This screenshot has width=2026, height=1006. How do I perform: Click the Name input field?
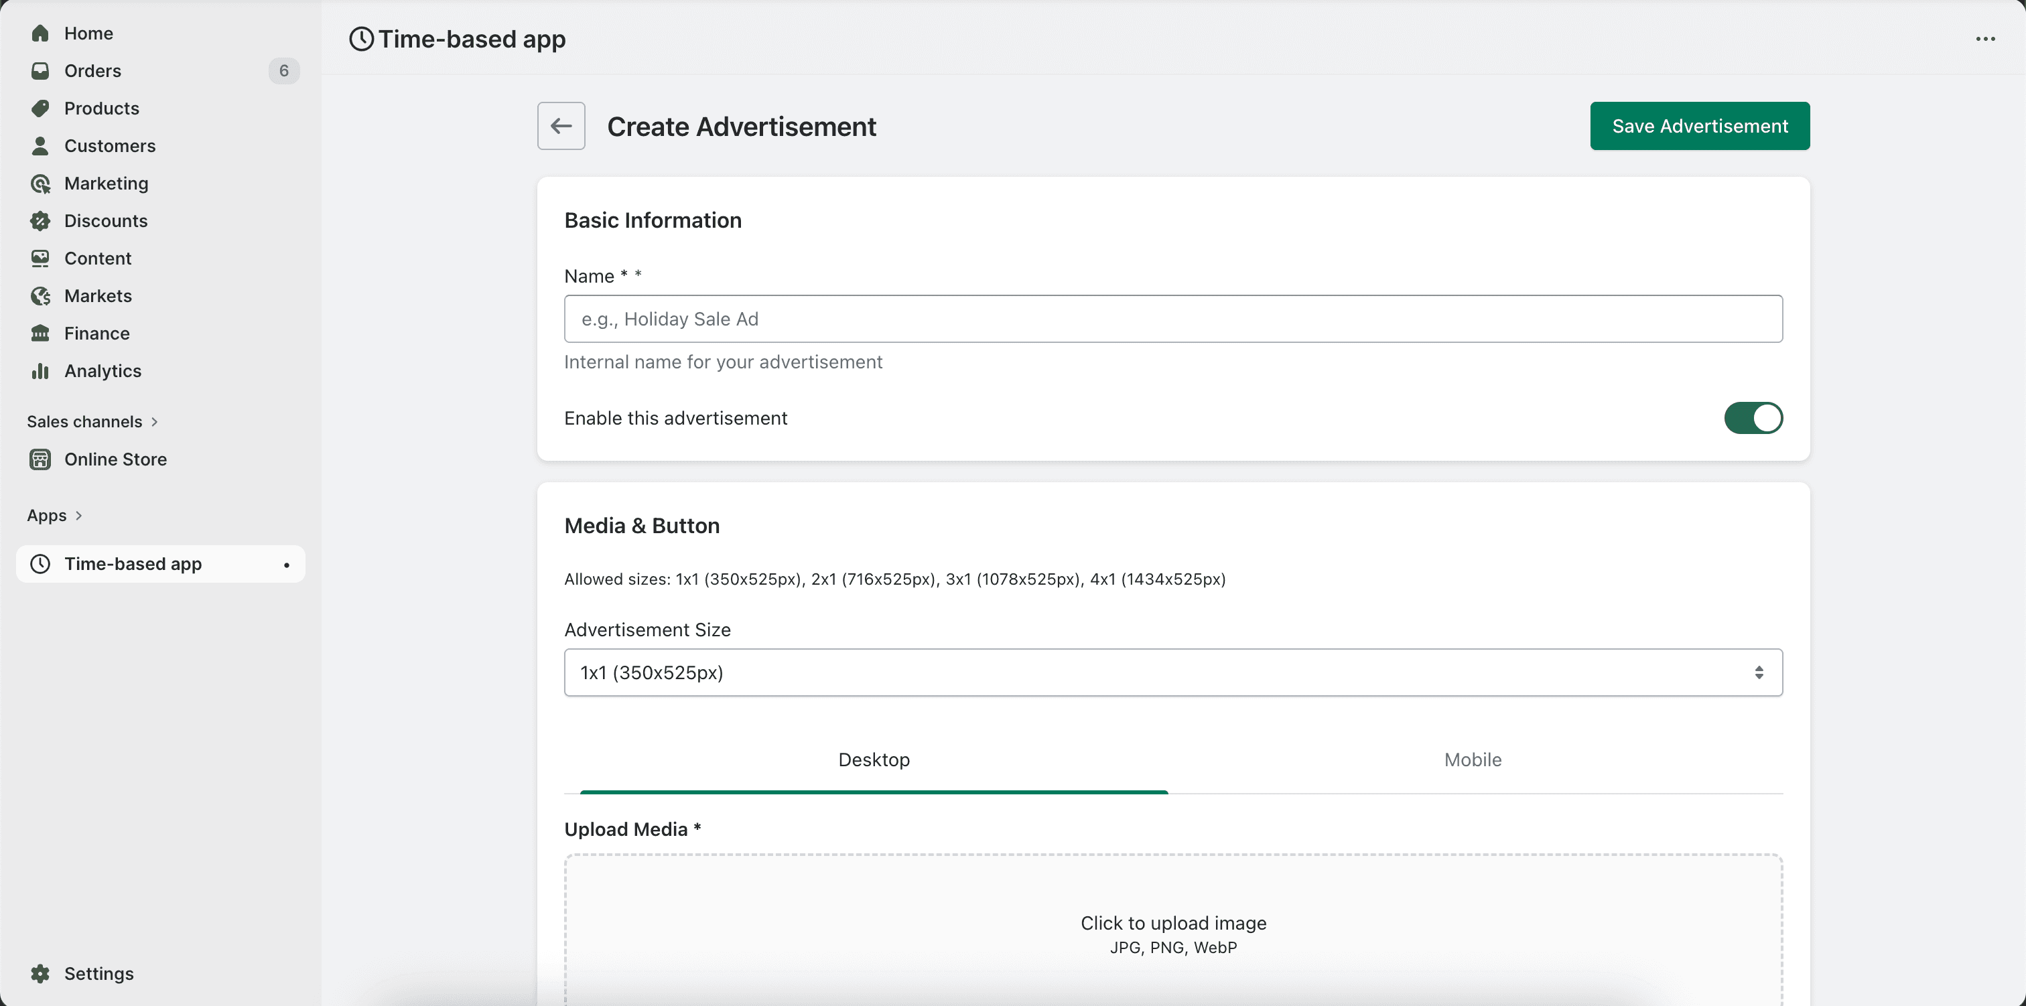[x=1172, y=319]
